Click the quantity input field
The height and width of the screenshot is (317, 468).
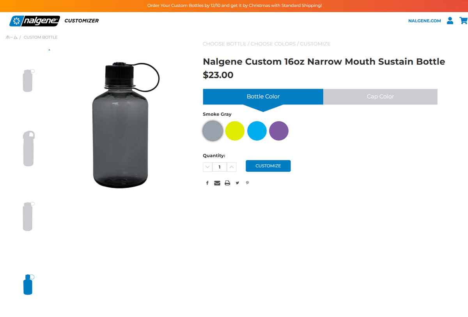(220, 167)
